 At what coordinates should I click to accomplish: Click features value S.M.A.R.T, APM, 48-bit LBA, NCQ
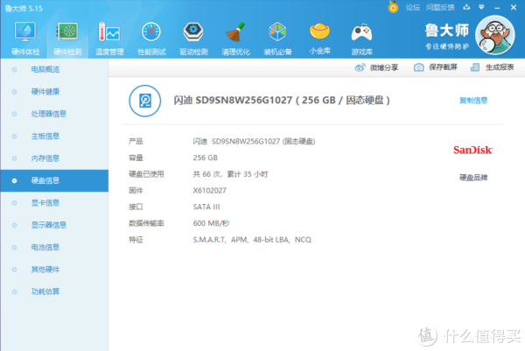[252, 240]
